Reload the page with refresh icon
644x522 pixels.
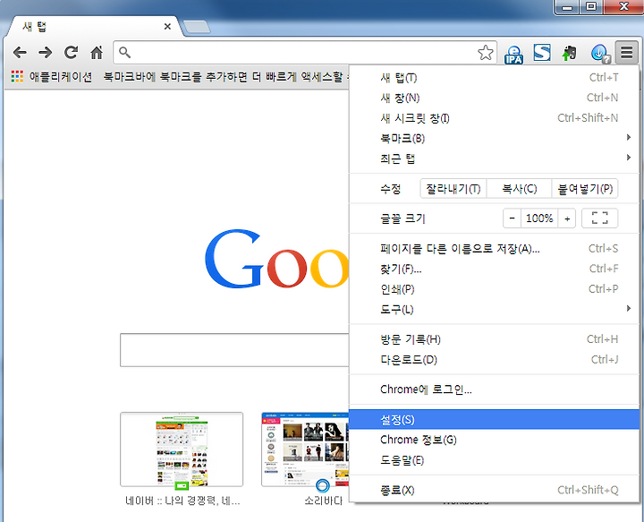click(x=71, y=52)
